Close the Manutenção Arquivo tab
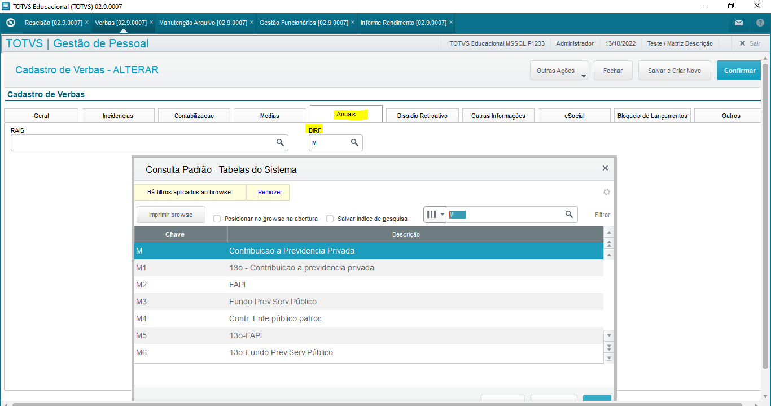The image size is (771, 406). pos(252,23)
